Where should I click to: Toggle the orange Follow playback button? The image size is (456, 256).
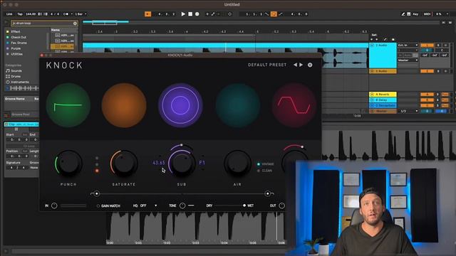click(x=147, y=14)
